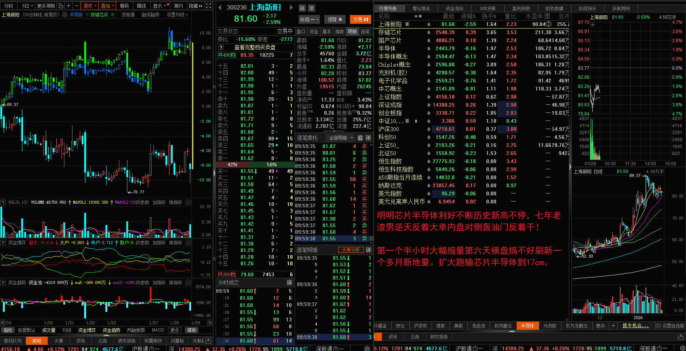Image resolution: width=686 pixels, height=351 pixels.
Task: Click the 42% / 58% buy-sell ratio bar
Action: [255, 165]
